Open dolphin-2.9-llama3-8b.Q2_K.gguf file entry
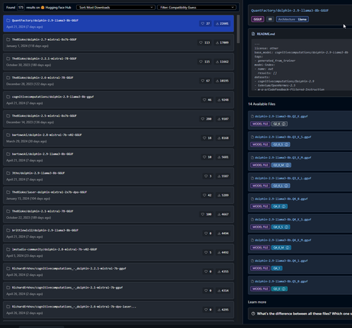 tap(300, 120)
